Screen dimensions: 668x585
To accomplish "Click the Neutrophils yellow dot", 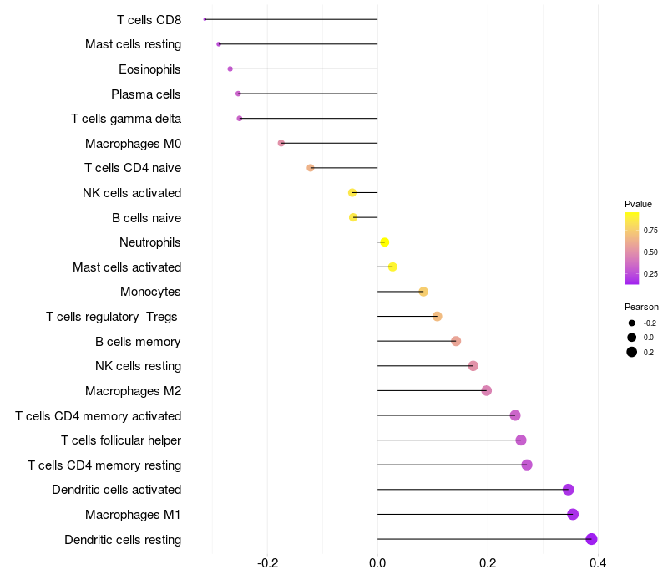I will tap(385, 242).
